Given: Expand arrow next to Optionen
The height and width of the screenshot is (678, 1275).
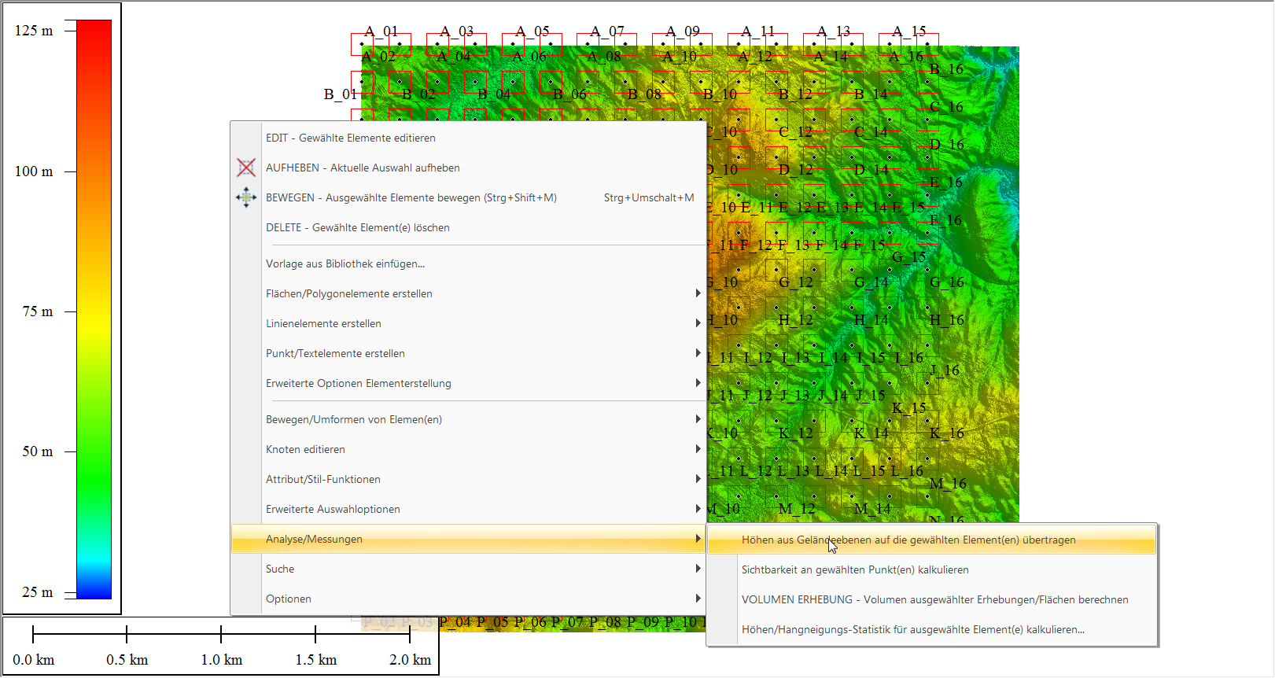Looking at the screenshot, I should pyautogui.click(x=698, y=599).
